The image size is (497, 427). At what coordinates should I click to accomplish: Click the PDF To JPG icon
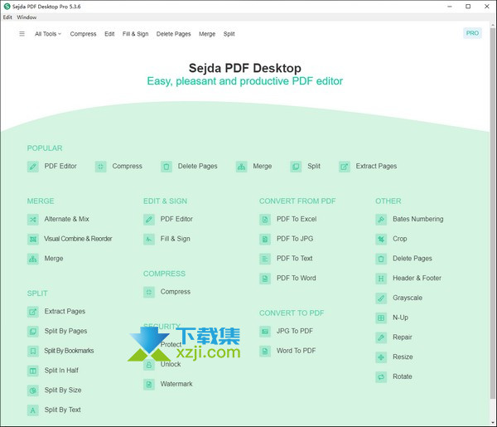tap(265, 239)
